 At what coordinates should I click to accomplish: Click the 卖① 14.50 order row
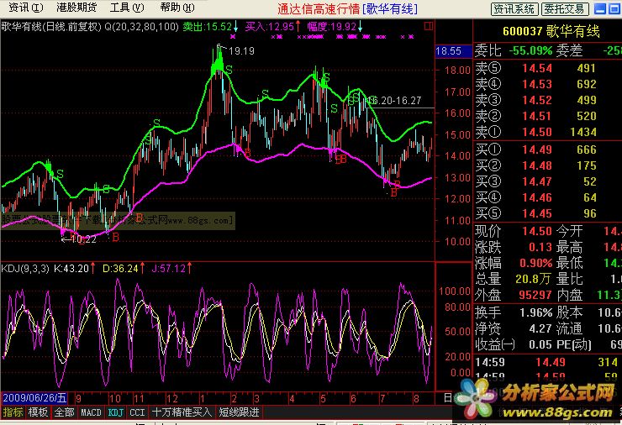(547, 132)
